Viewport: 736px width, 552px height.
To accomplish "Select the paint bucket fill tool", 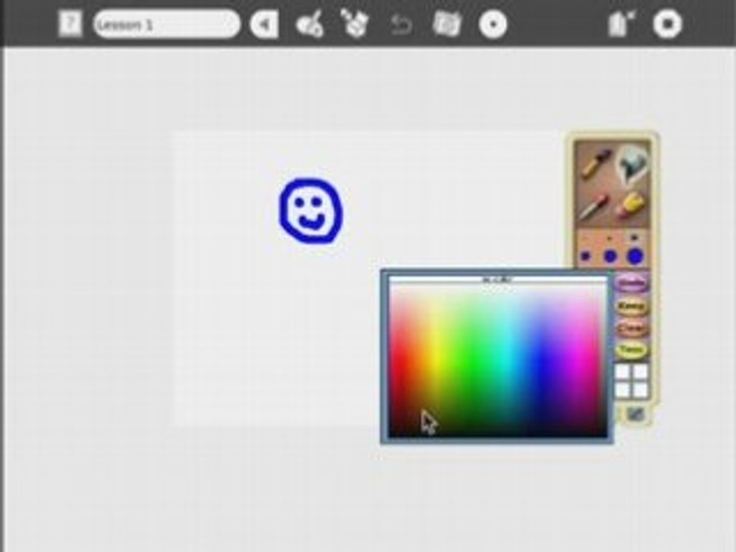I will [633, 164].
